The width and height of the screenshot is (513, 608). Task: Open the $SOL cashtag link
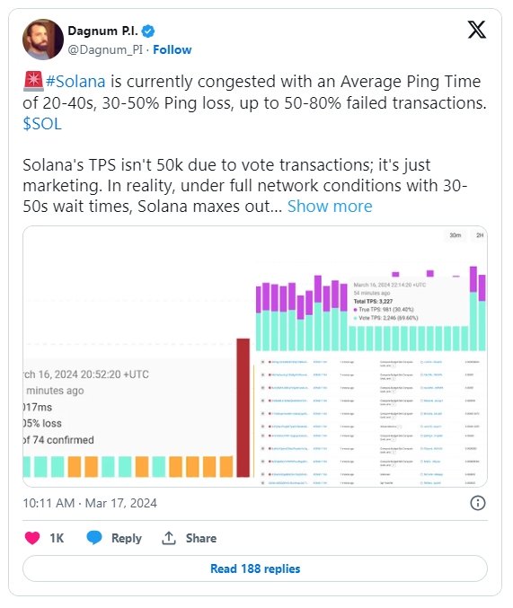tap(42, 124)
